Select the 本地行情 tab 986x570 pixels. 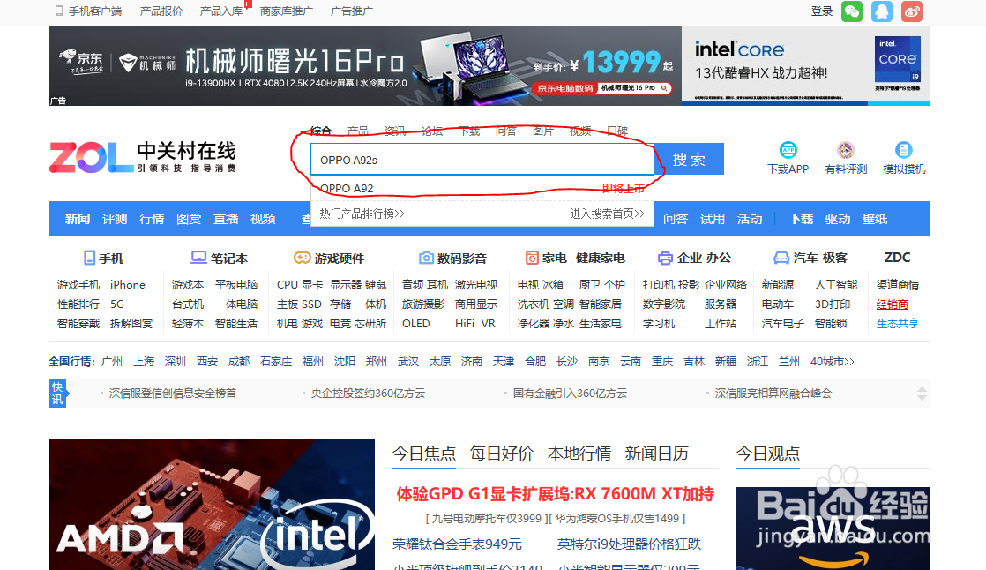click(x=579, y=454)
